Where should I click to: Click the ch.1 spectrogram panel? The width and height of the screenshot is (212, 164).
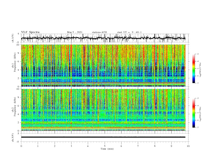(103, 65)
